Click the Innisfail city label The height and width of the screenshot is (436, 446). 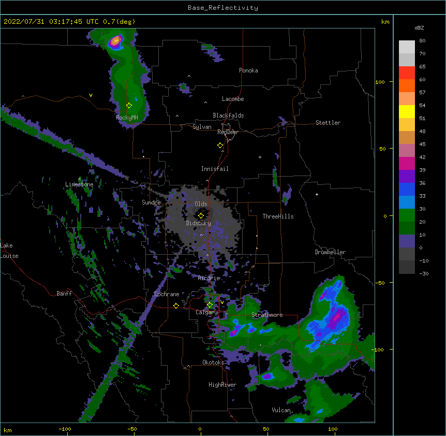click(x=215, y=169)
